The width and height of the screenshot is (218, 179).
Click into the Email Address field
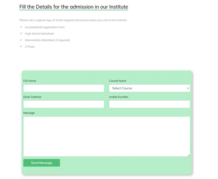tap(64, 104)
